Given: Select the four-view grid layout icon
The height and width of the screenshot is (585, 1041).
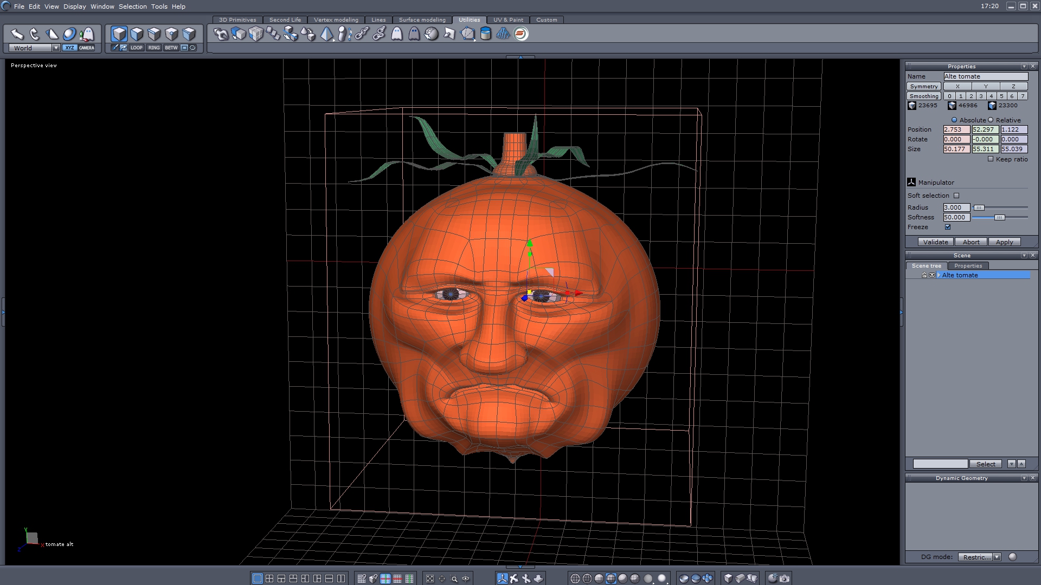Looking at the screenshot, I should tap(269, 578).
